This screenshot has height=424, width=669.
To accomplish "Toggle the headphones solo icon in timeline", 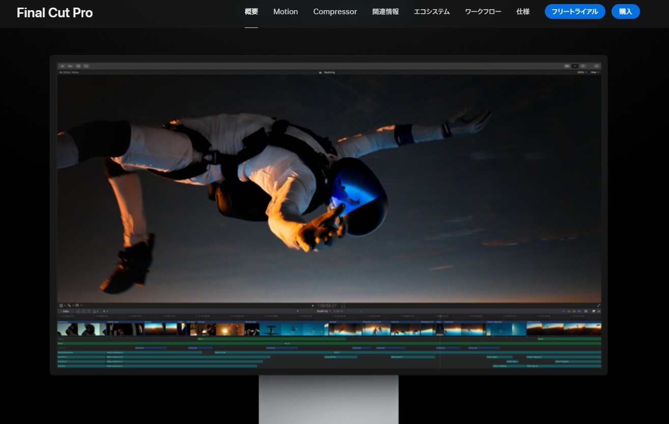I will pos(574,311).
